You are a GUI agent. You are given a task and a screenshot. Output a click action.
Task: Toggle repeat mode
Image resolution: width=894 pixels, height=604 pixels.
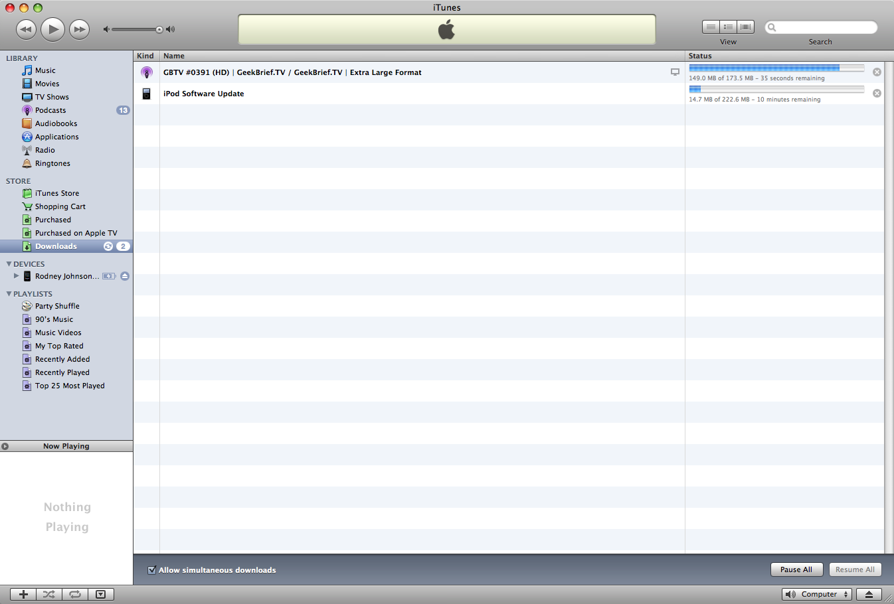75,595
